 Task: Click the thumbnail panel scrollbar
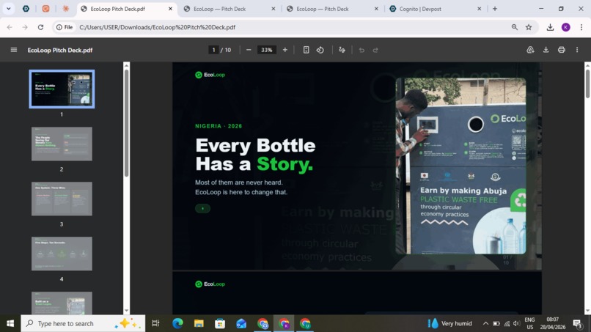(x=126, y=123)
